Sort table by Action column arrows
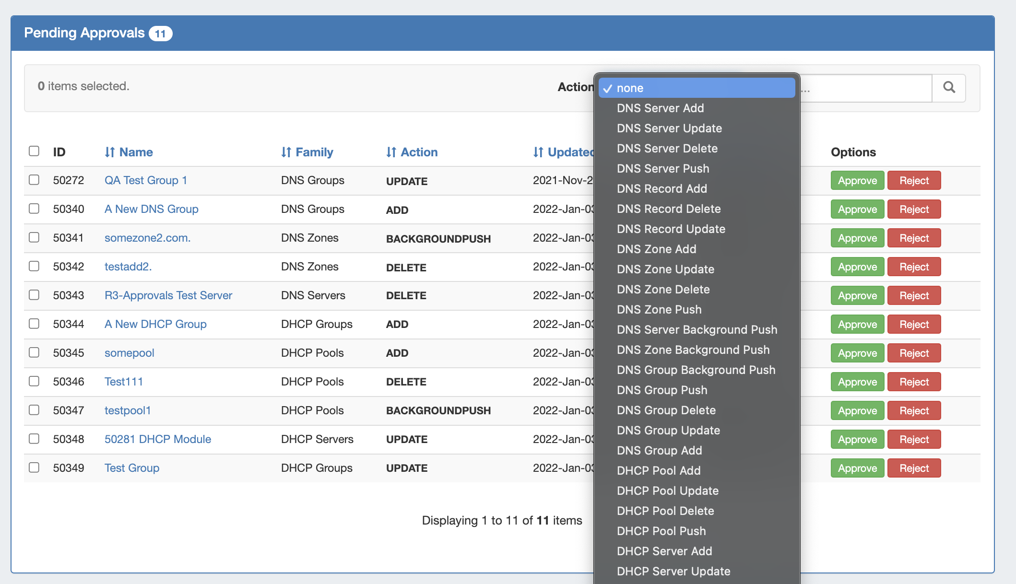 (x=391, y=152)
